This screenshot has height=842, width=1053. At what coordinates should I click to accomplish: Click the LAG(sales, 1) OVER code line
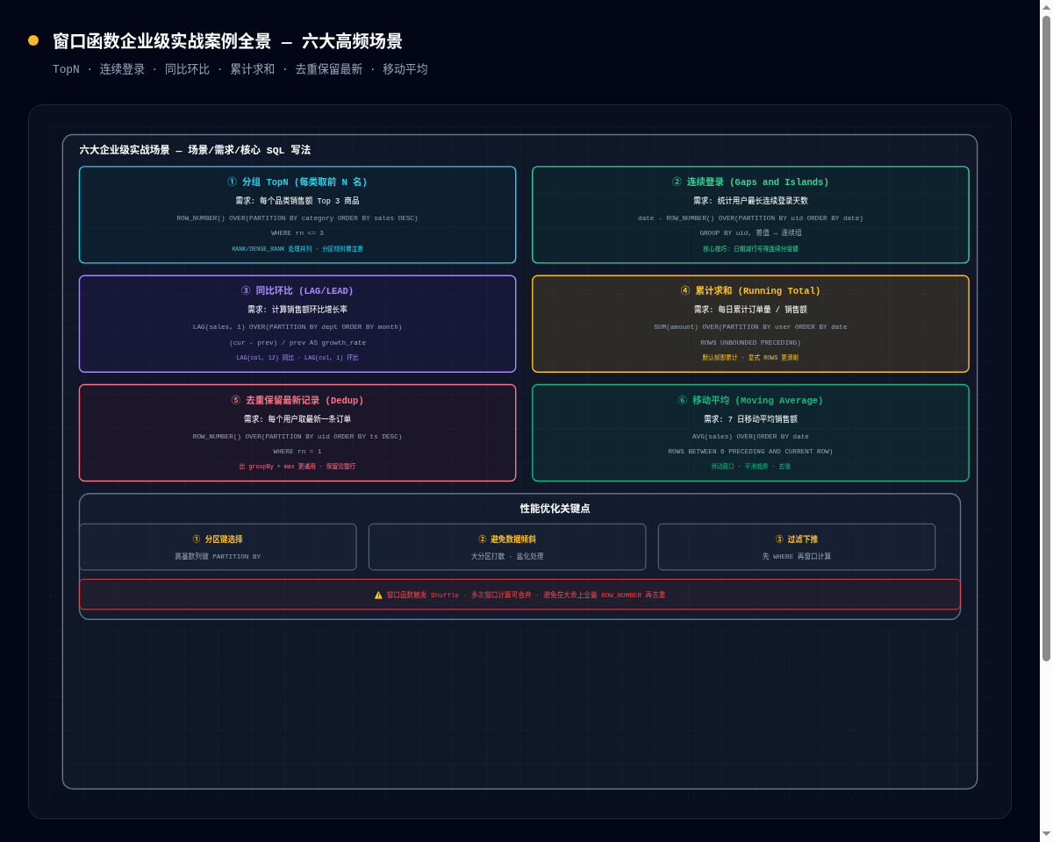click(297, 326)
